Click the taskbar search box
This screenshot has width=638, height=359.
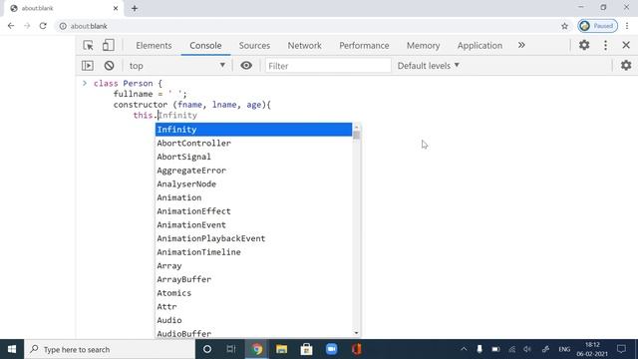click(x=110, y=349)
